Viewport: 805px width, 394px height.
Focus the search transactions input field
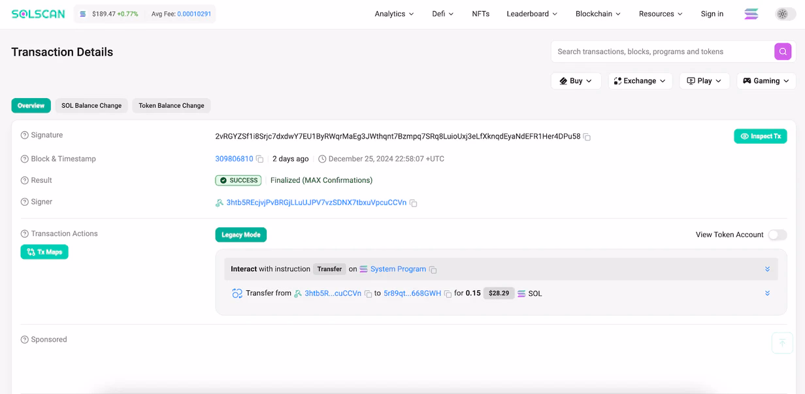[663, 52]
